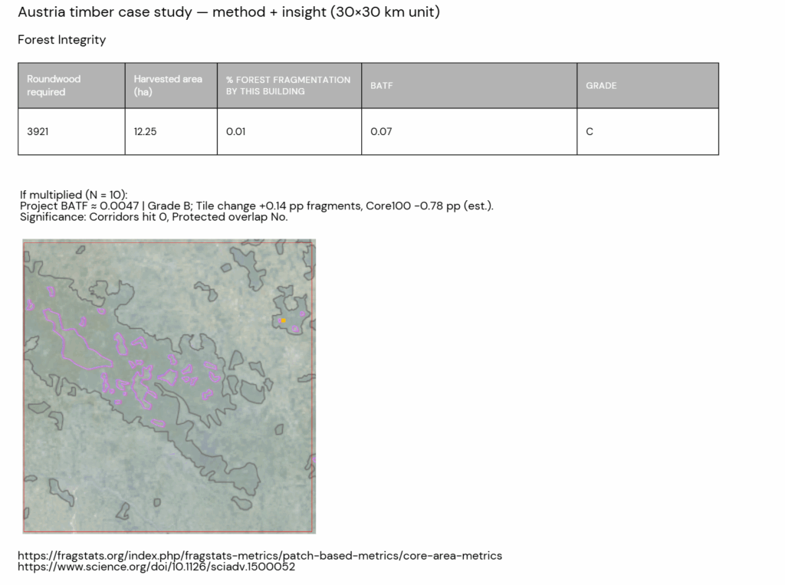Click the Austria timber case study title

[228, 13]
